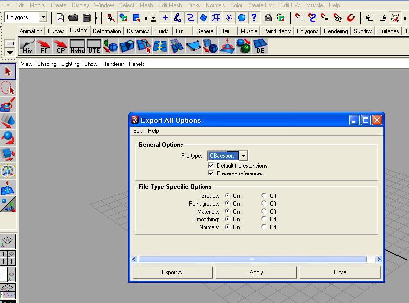
Task: Click the Apply button
Action: point(256,272)
